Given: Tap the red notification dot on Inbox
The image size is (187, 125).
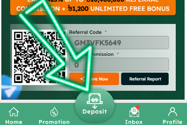Looking at the screenshot, I should coord(138,107).
